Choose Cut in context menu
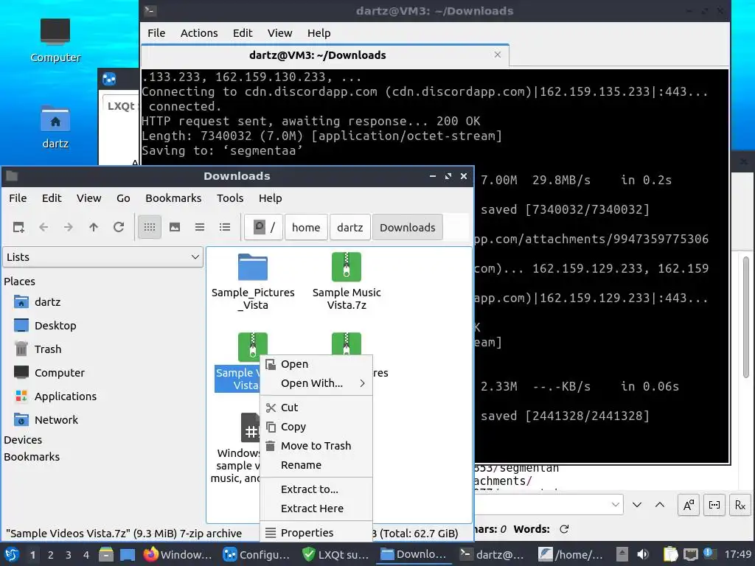 (316, 408)
